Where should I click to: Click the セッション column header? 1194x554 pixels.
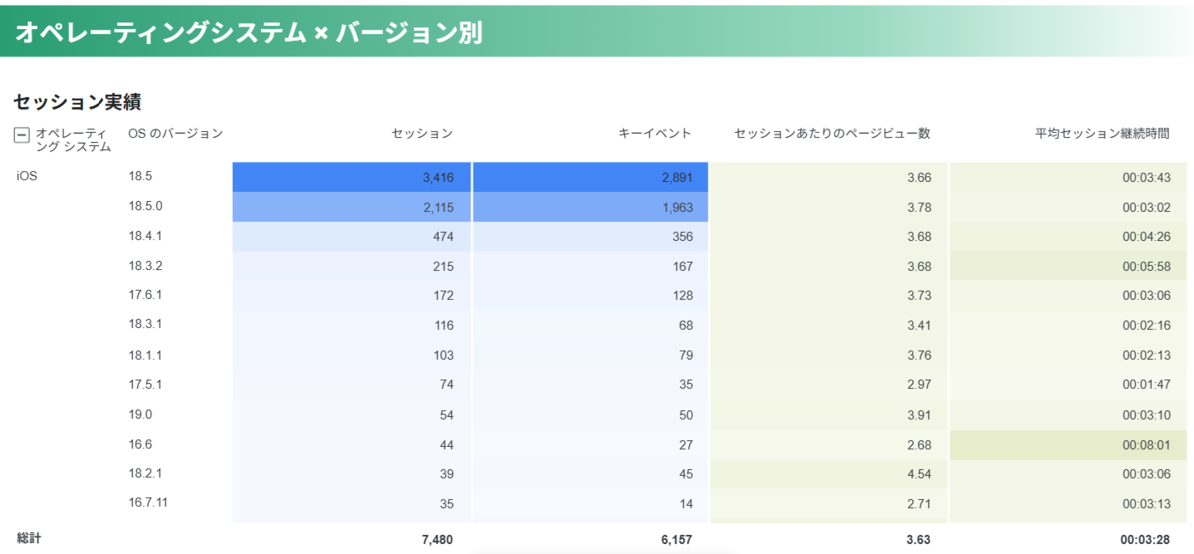[x=422, y=133]
